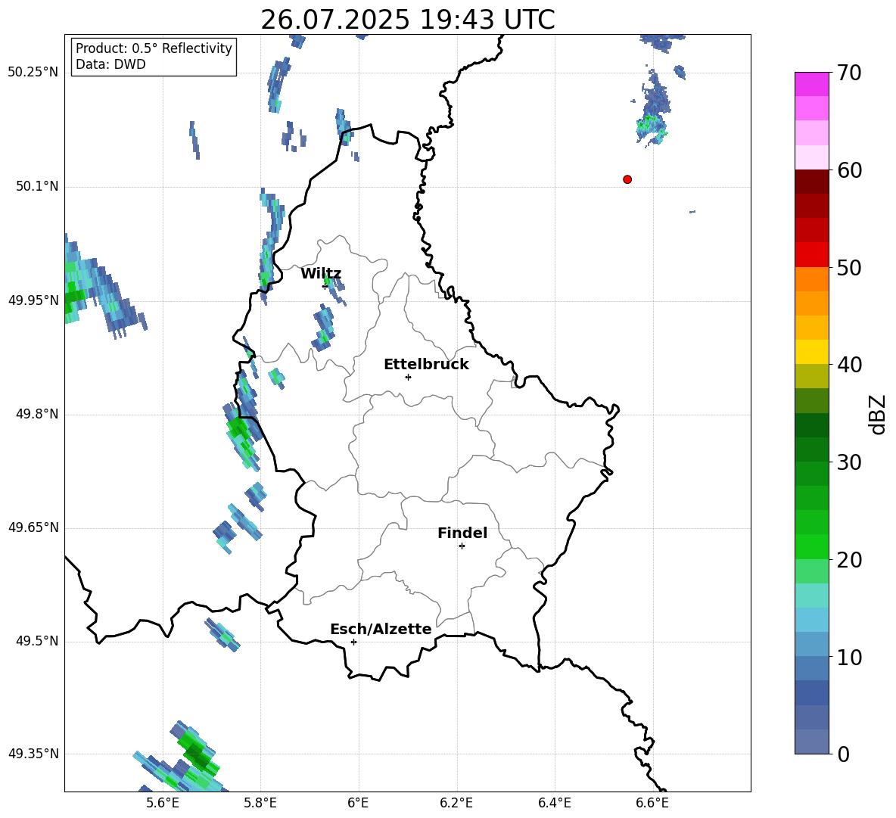
Task: Click the 49.65°N latitude label
Action: tap(33, 527)
